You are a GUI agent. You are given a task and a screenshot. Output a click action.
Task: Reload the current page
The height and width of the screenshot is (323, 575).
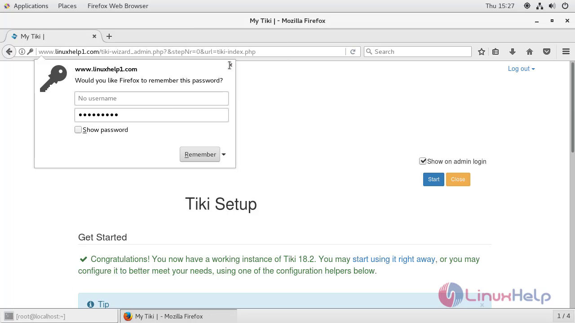(x=353, y=52)
